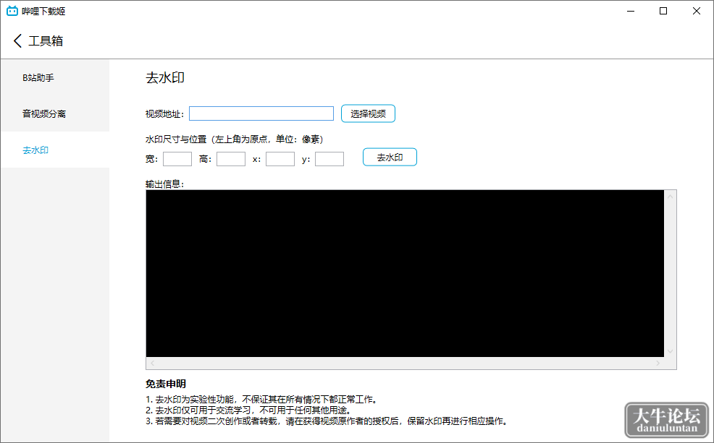714x443 pixels.
Task: Maximize the application window
Action: 663,11
